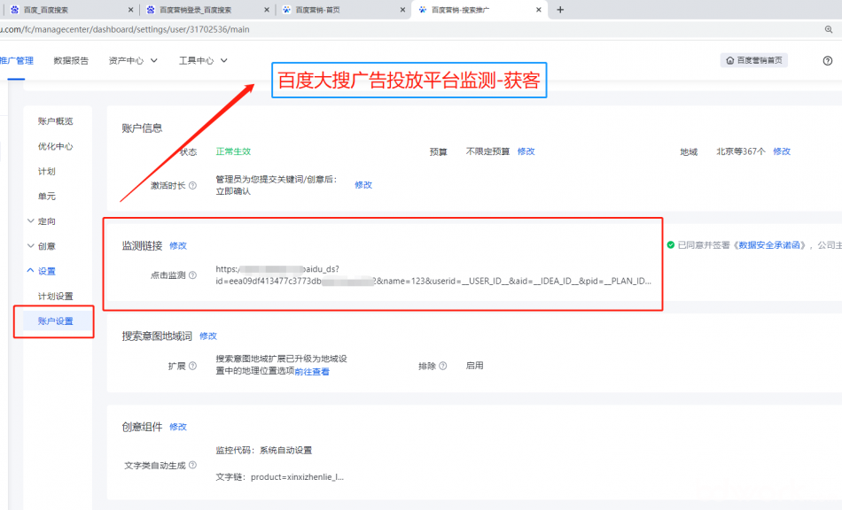Close the 百度营销登录 browser tab
This screenshot has height=510, width=842.
[x=267, y=10]
